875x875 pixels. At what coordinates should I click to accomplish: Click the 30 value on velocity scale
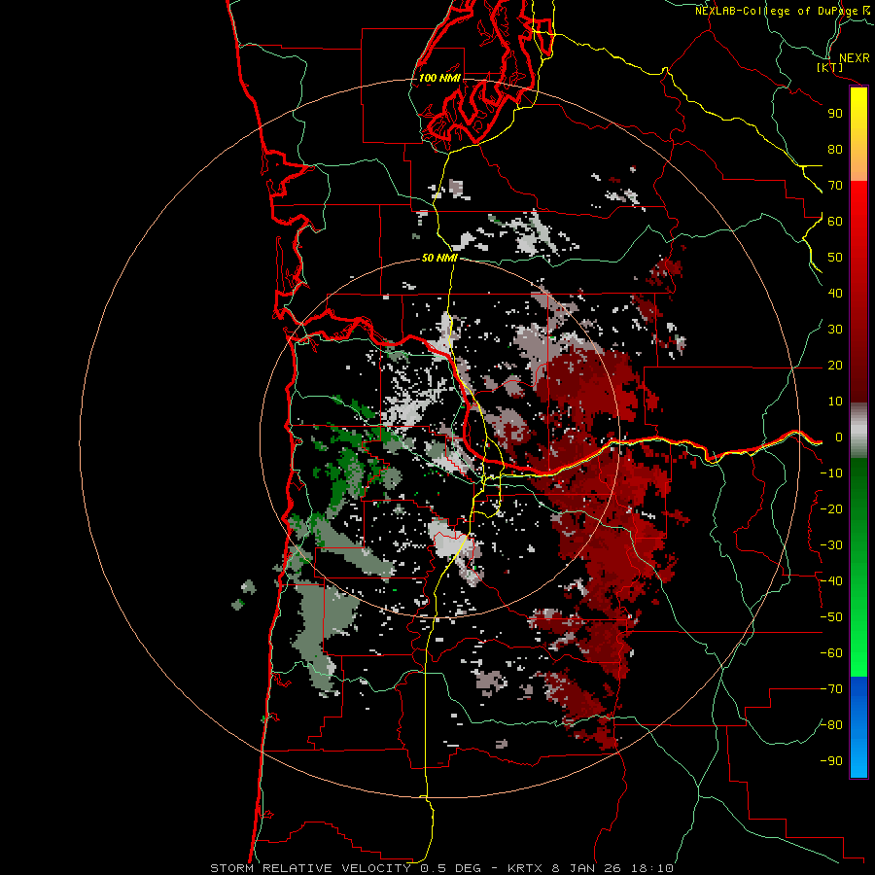835,330
